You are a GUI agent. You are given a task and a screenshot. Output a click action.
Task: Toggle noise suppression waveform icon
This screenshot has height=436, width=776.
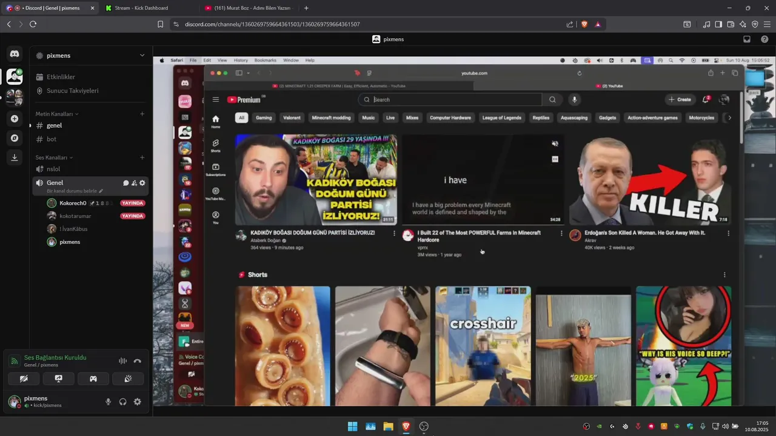click(123, 361)
